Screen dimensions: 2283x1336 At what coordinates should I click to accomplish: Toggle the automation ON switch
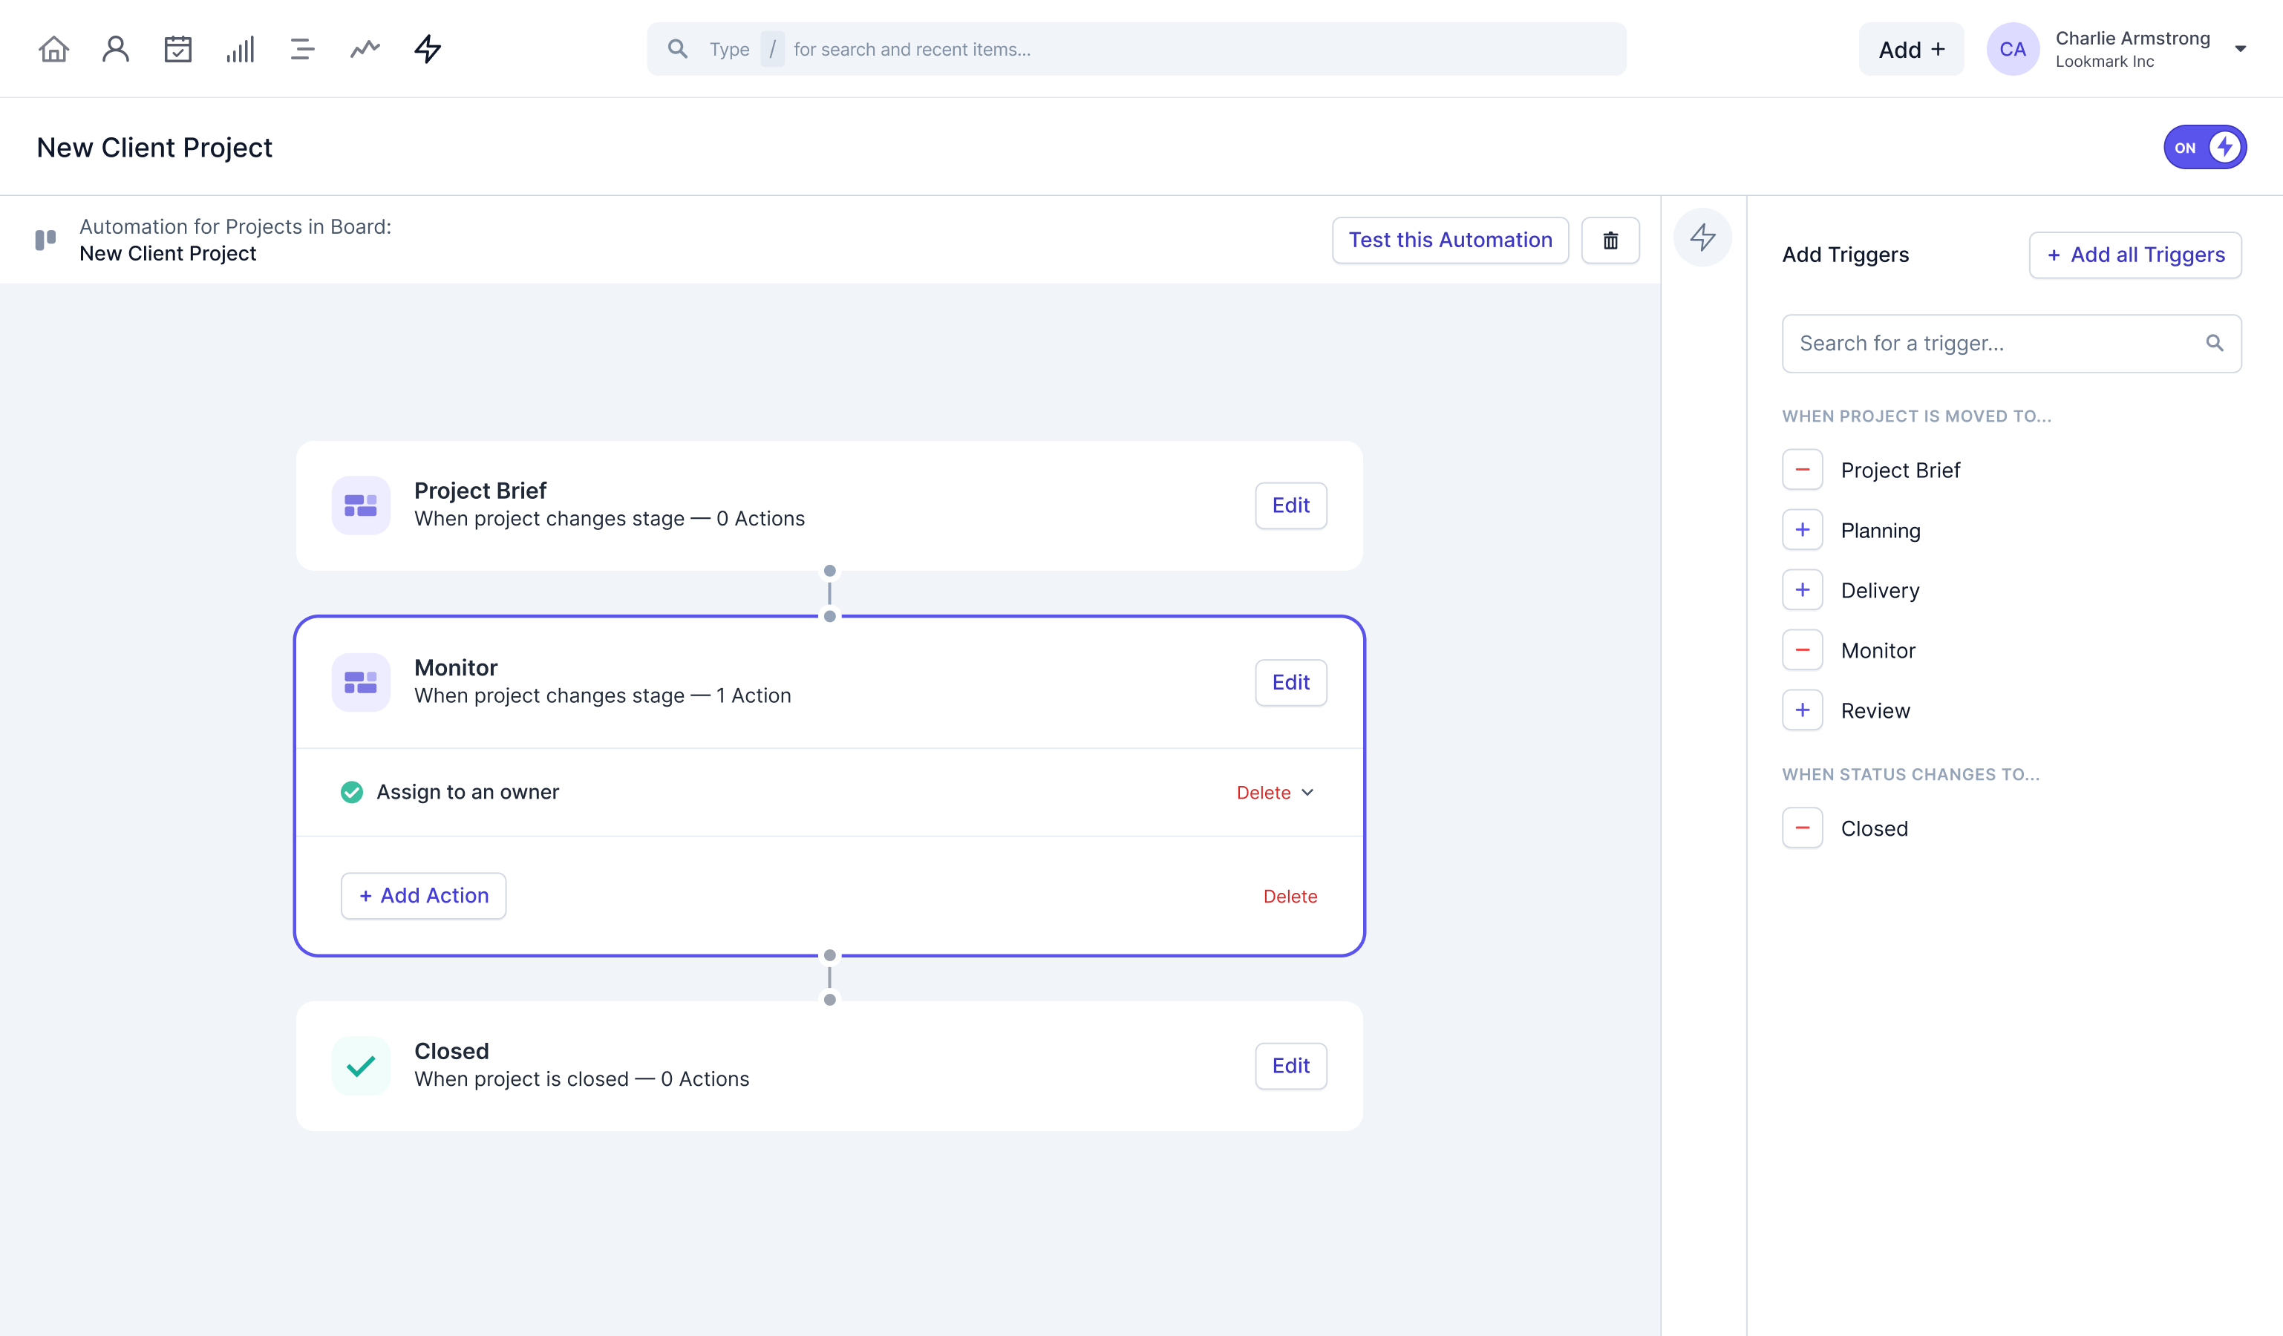(2205, 145)
